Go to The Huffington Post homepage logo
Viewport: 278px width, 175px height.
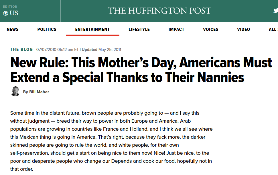pyautogui.click(x=159, y=11)
